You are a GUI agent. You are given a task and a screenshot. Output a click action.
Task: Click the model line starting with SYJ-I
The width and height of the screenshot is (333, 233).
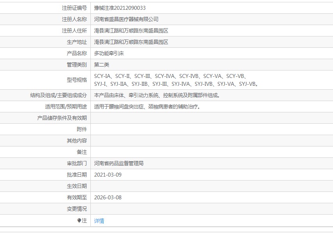pos(176,84)
